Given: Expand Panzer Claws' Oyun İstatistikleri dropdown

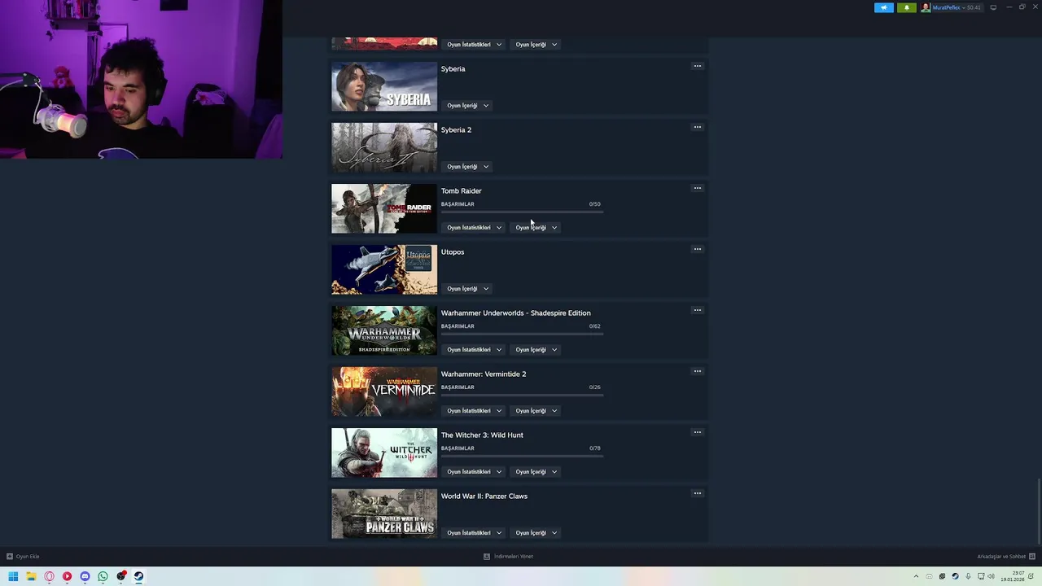Looking at the screenshot, I should click(x=474, y=533).
